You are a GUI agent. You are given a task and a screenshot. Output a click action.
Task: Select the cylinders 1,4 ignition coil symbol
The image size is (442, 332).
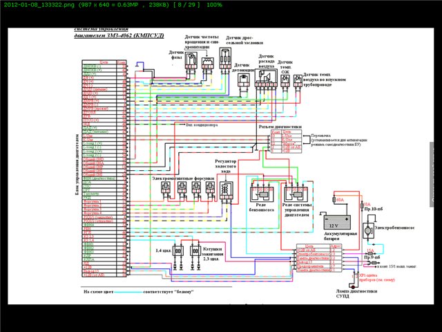point(180,250)
